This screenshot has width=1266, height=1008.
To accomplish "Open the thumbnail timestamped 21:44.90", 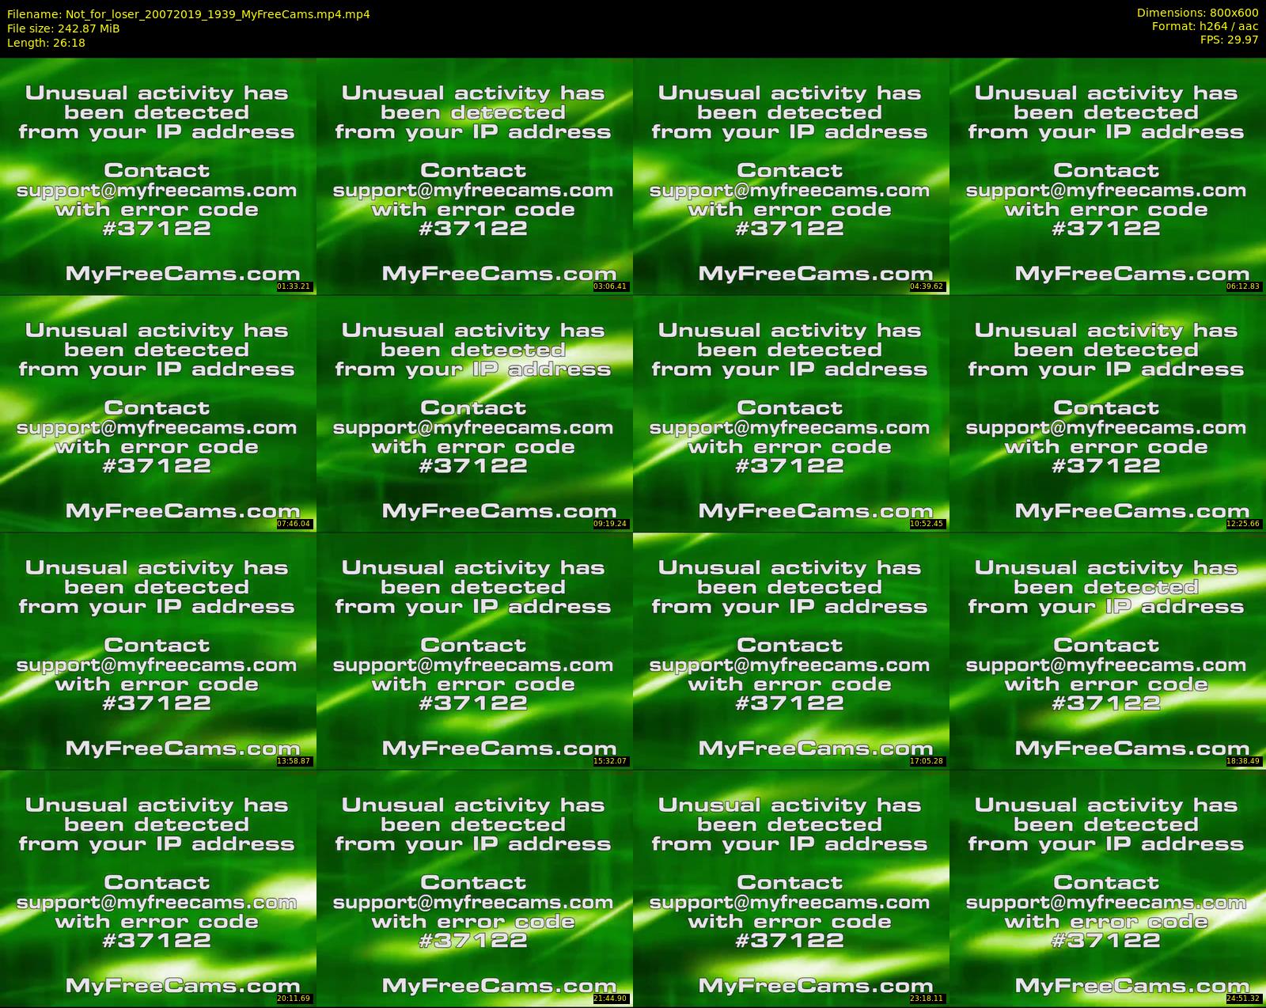I will coord(475,888).
